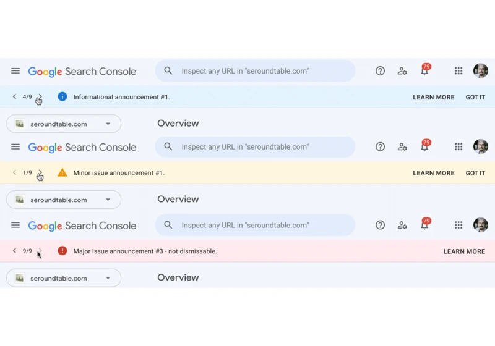This screenshot has width=495, height=346.
Task: Click orange warning triangle in Minor issue announcement
Action: click(x=62, y=172)
